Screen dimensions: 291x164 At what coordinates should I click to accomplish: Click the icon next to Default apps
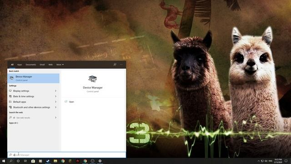[10, 102]
